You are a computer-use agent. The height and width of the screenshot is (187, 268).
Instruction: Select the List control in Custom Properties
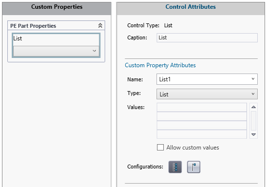click(x=56, y=45)
